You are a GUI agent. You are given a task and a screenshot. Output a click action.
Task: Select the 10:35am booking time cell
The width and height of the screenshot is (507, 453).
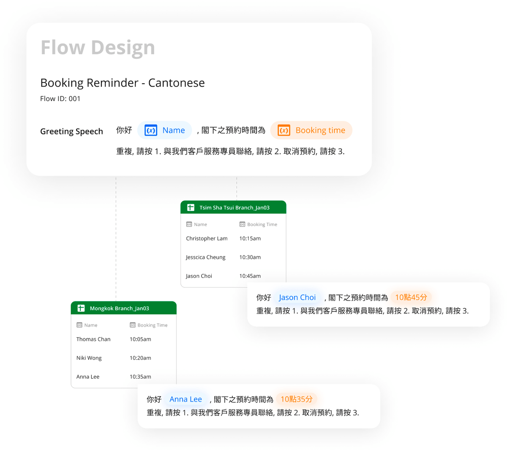140,377
